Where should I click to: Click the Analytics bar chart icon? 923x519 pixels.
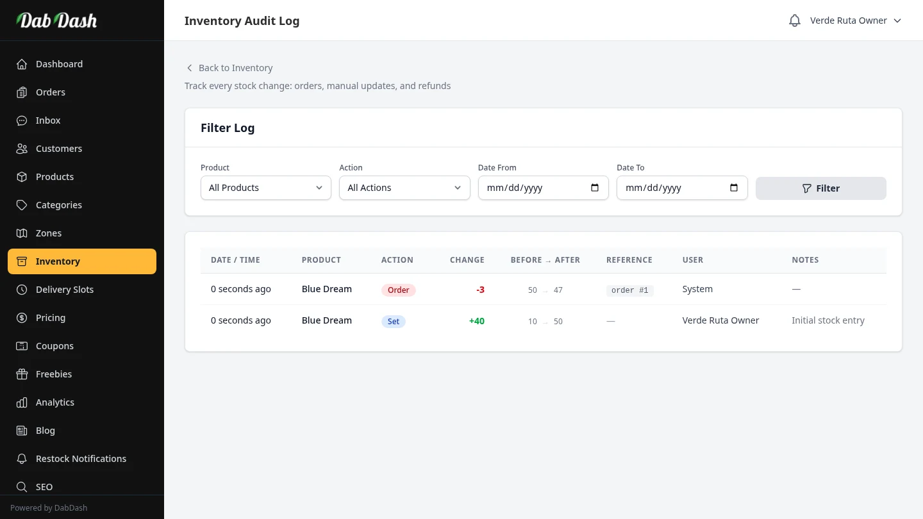(22, 402)
